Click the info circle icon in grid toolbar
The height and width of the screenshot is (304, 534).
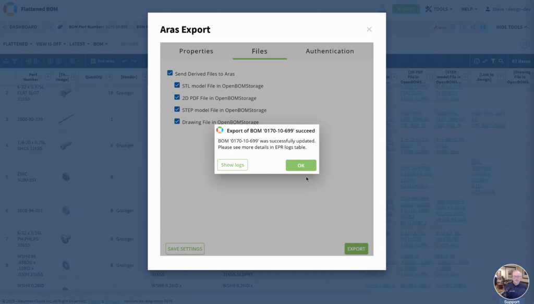(x=477, y=61)
